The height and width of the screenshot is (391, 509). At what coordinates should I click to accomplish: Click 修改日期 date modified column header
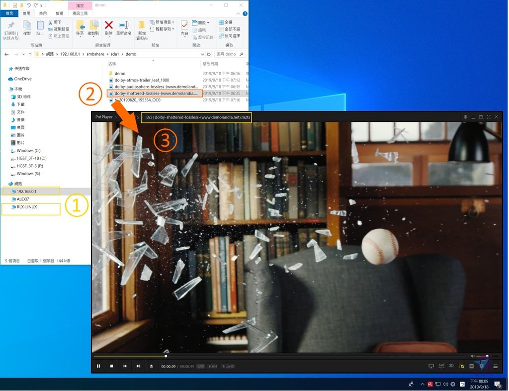(x=210, y=64)
